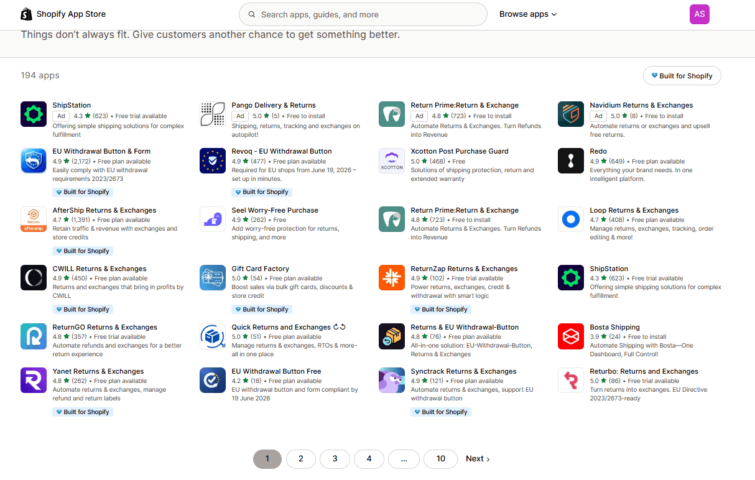Focus the search apps input field

click(x=363, y=14)
